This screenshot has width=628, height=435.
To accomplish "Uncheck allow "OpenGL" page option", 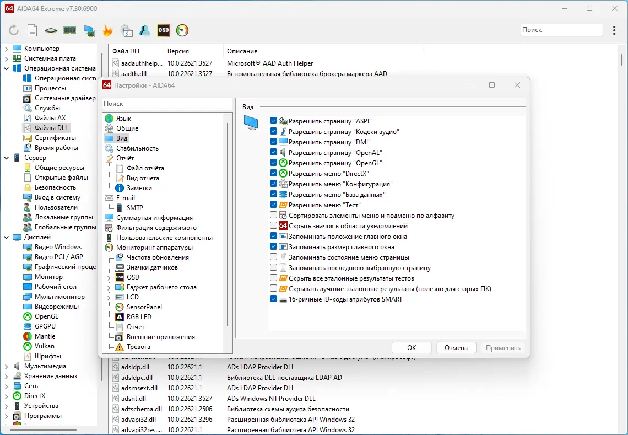I will click(274, 163).
